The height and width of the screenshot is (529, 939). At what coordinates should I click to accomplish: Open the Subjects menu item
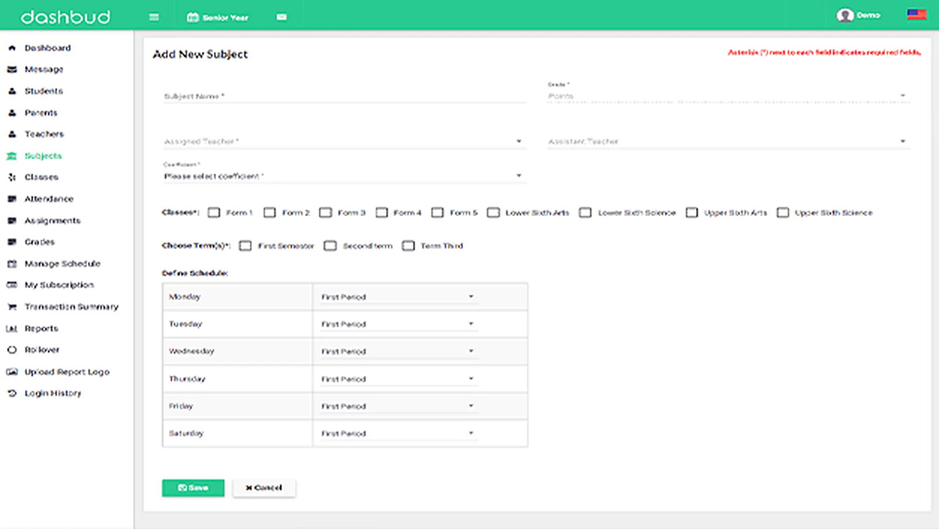pos(43,156)
